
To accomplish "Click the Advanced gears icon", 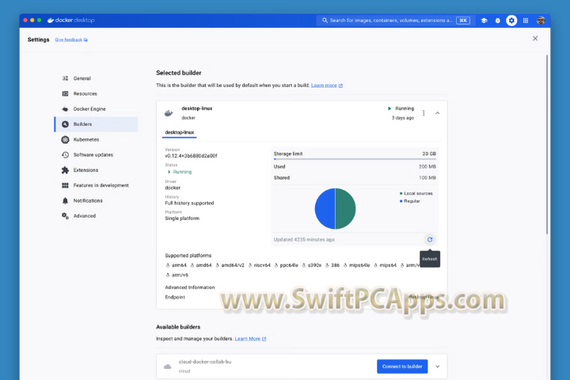I will 65,215.
